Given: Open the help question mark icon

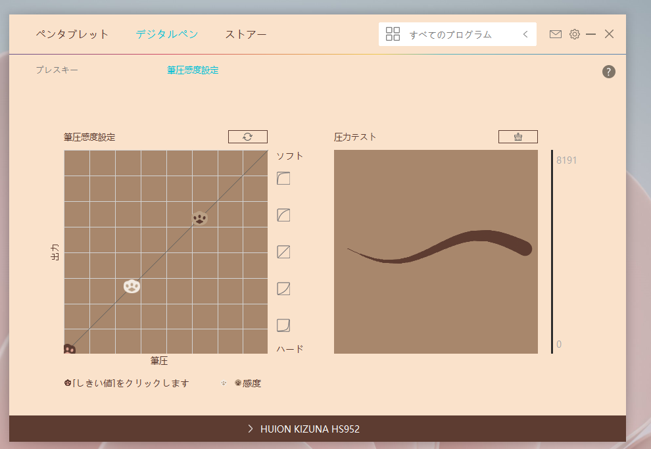Looking at the screenshot, I should (x=608, y=72).
